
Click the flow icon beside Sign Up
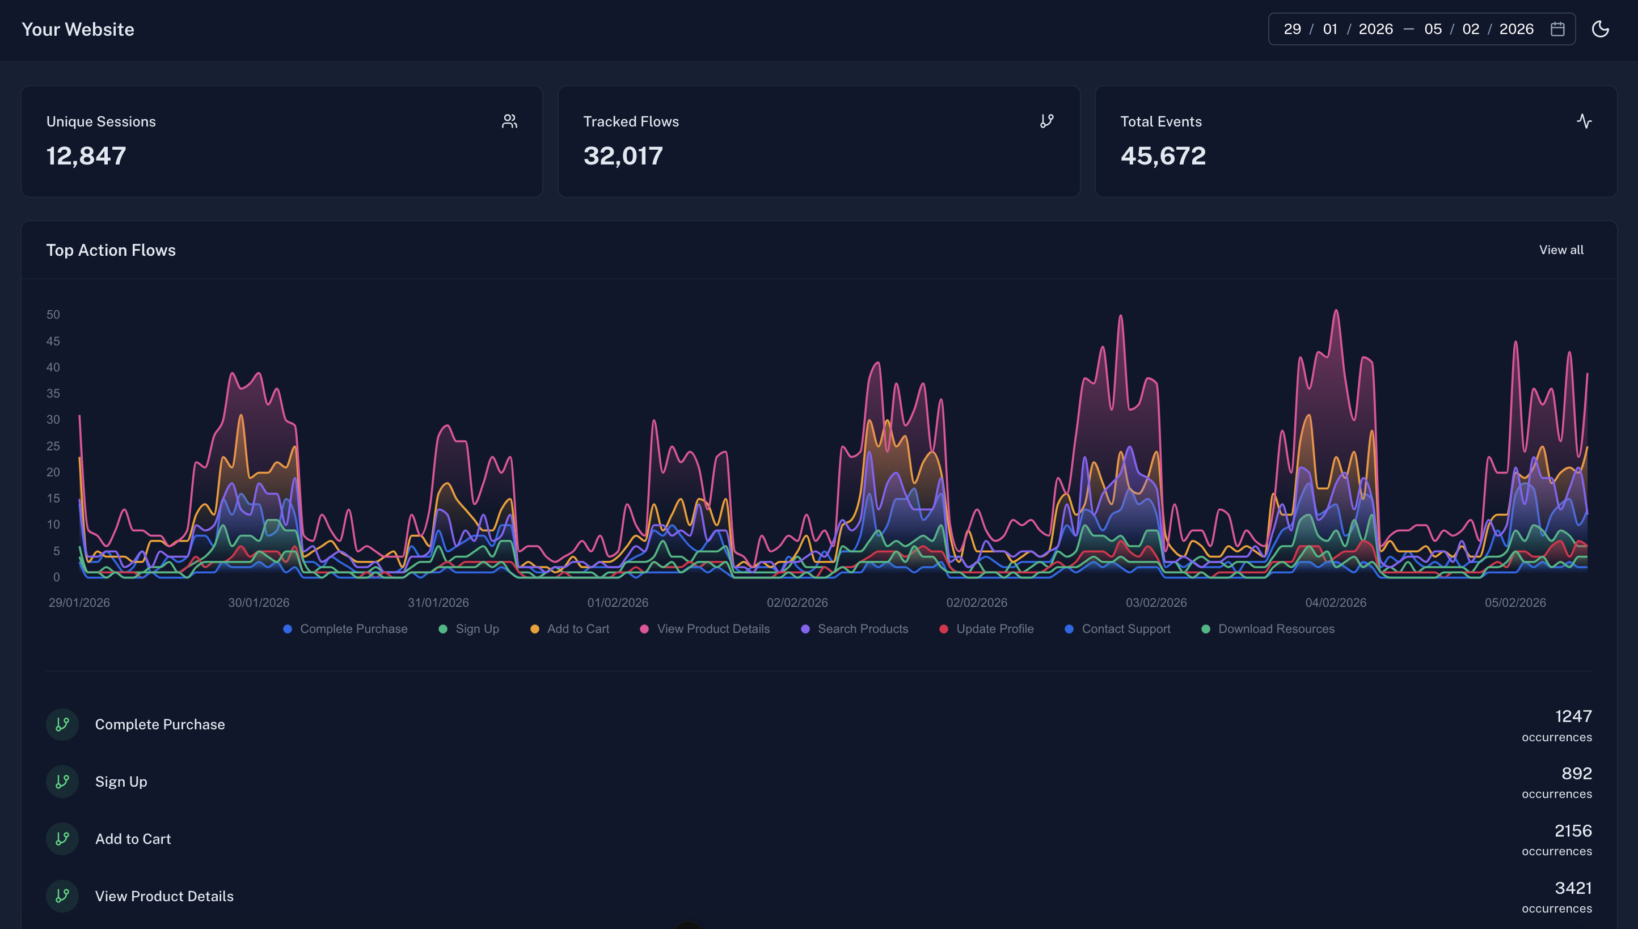[62, 781]
